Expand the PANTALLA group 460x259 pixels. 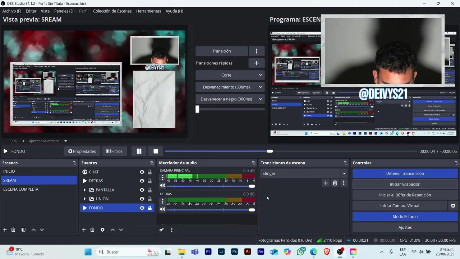point(85,190)
